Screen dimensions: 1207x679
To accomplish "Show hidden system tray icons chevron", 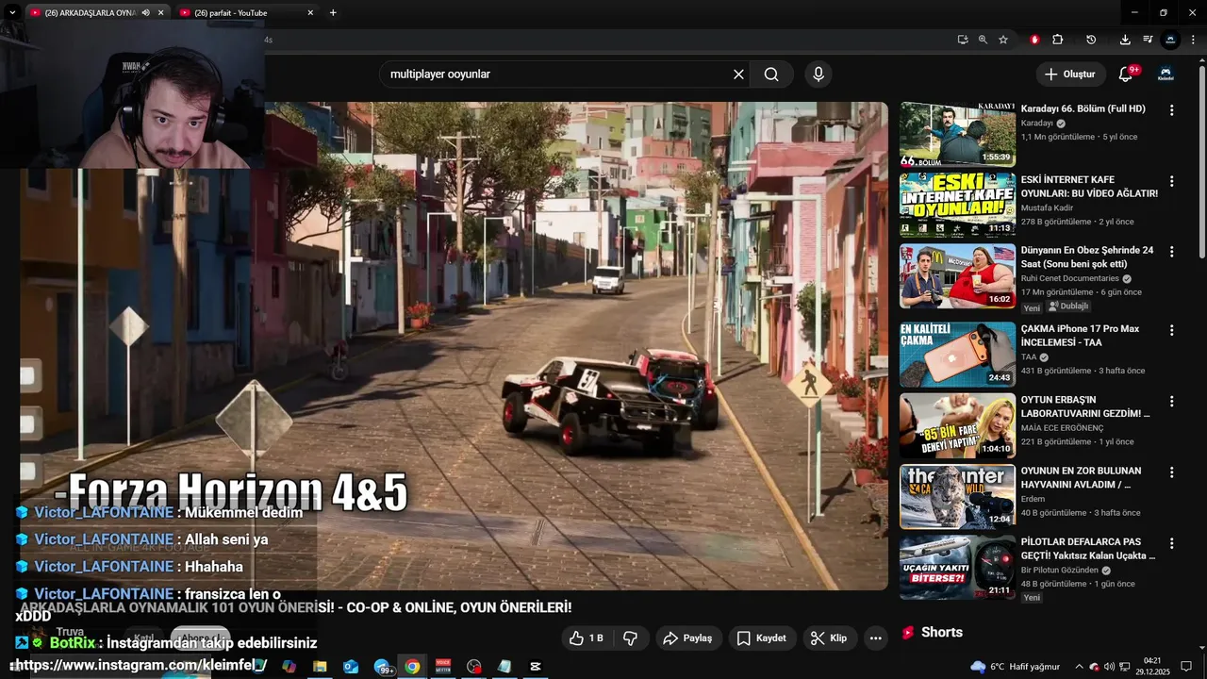I will coord(1080,667).
